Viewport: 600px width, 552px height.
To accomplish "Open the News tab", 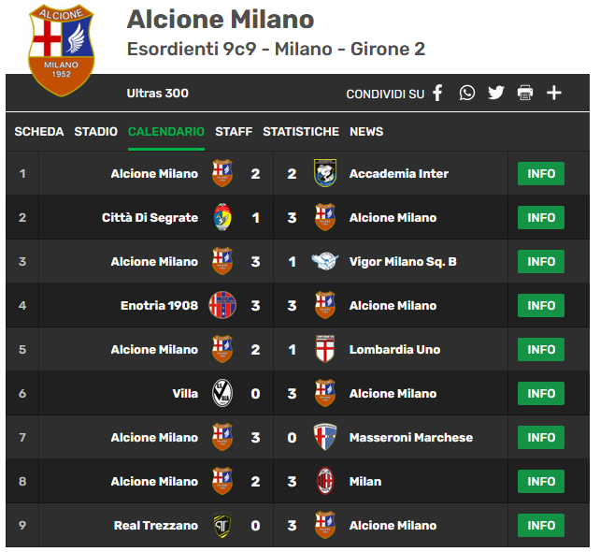I will (366, 132).
